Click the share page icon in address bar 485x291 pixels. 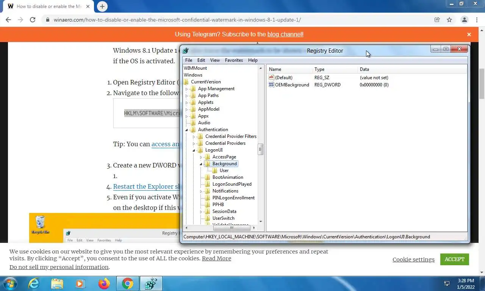[x=437, y=20]
